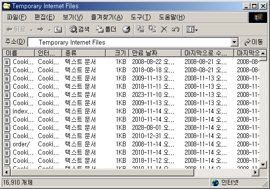This screenshot has height=189, width=270.
Task: Sort by 인터... column header
Action: click(49, 53)
